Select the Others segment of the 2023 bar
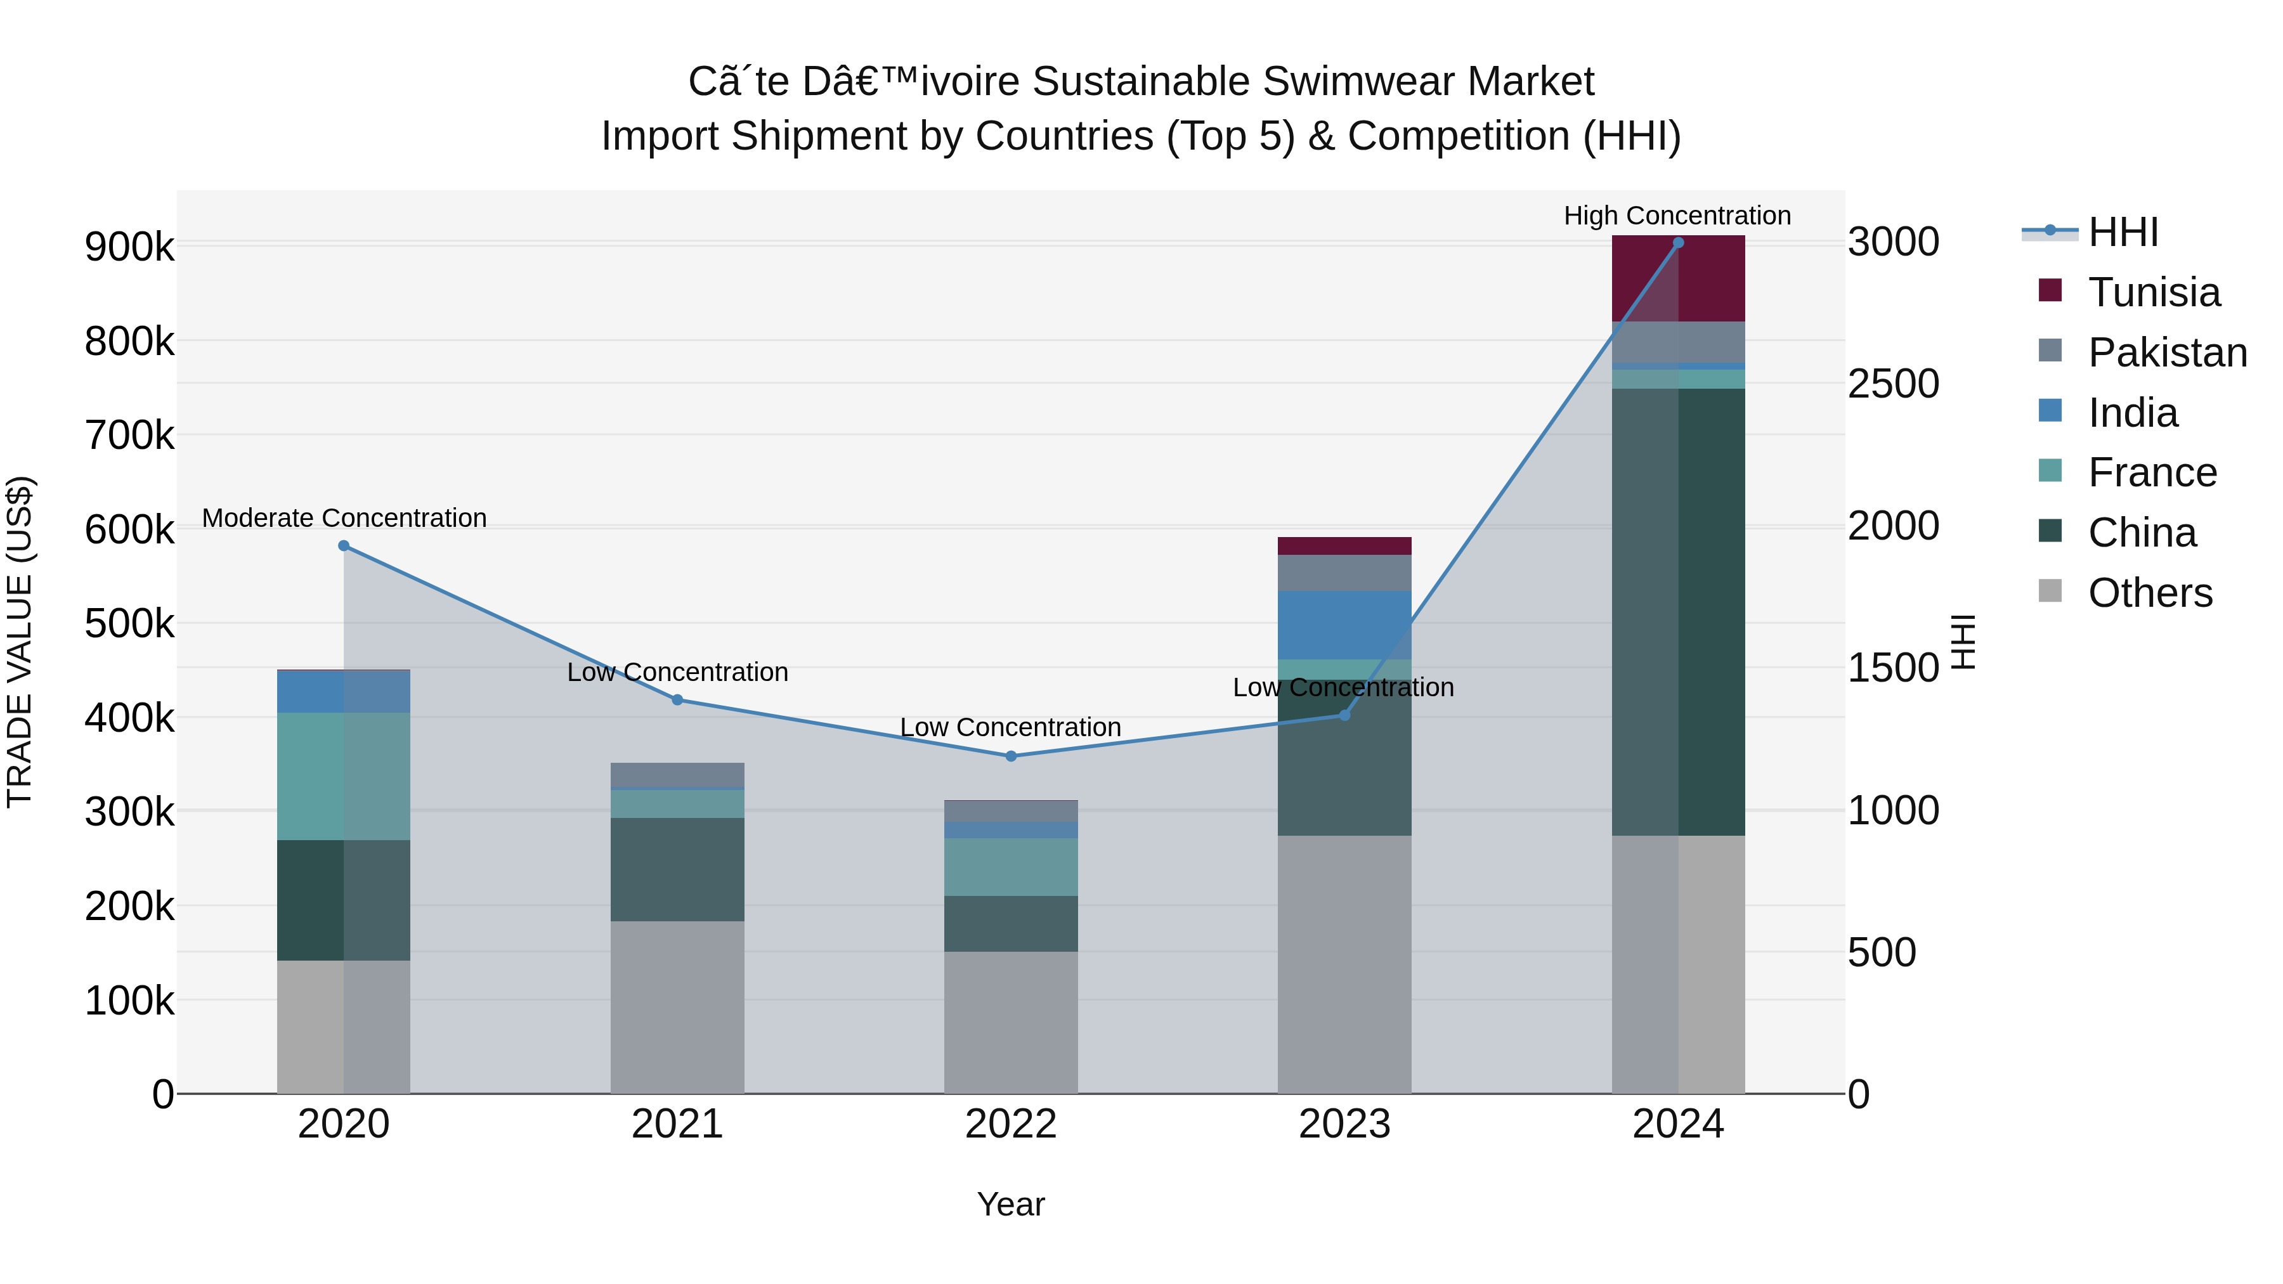2283x1284 pixels. 1344,965
